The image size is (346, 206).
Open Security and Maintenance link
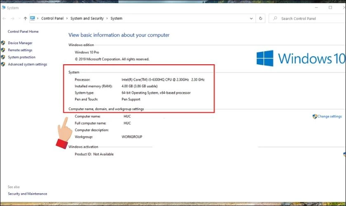27,194
